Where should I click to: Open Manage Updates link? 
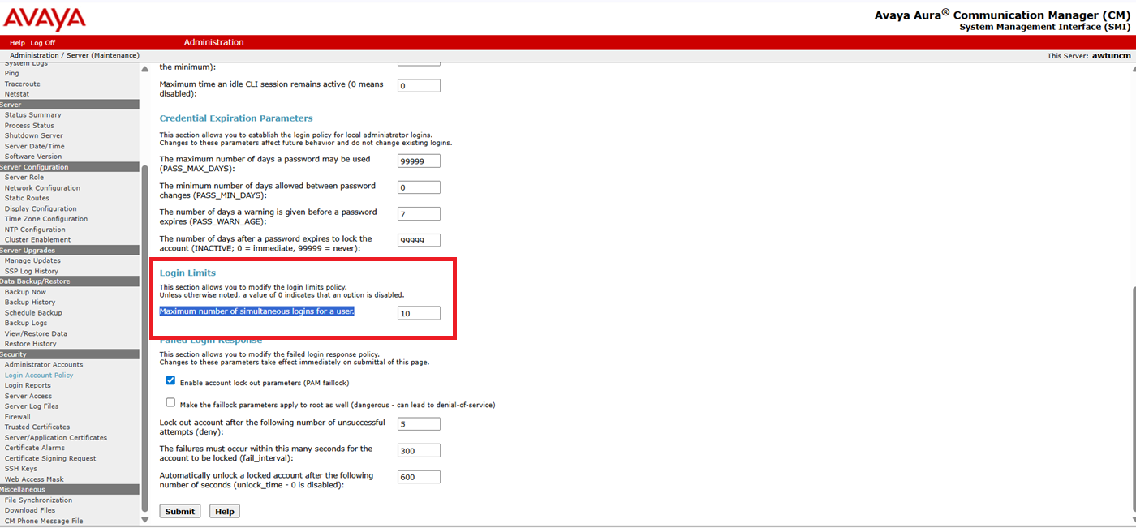[32, 261]
